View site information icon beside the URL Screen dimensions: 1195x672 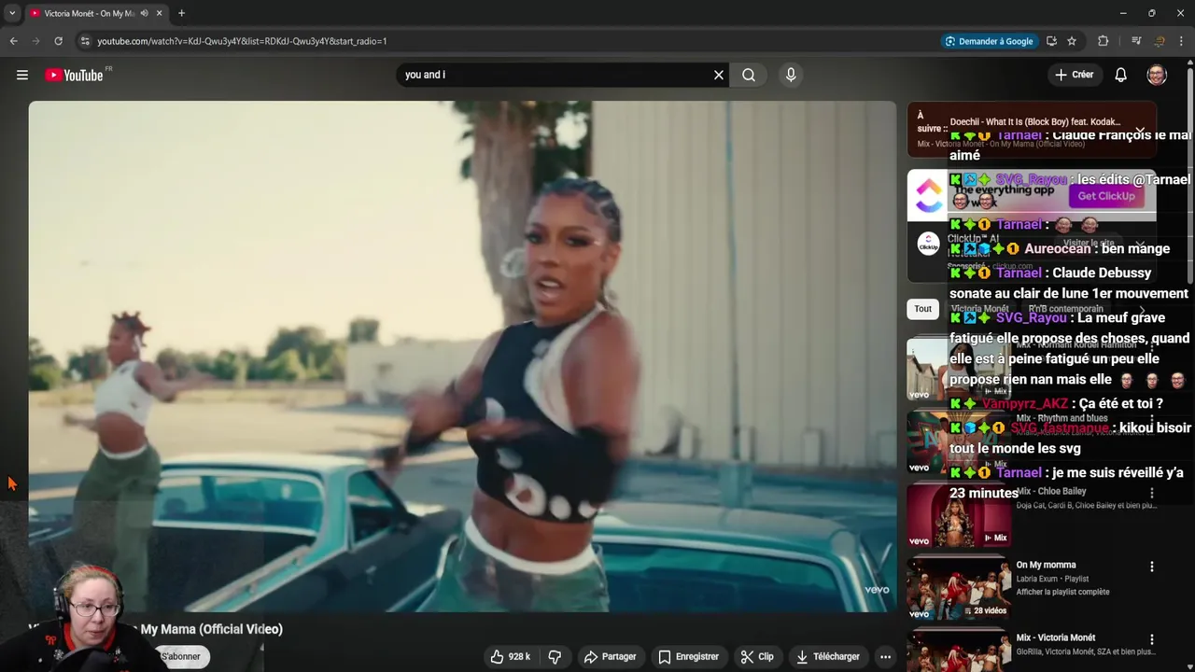pyautogui.click(x=85, y=41)
